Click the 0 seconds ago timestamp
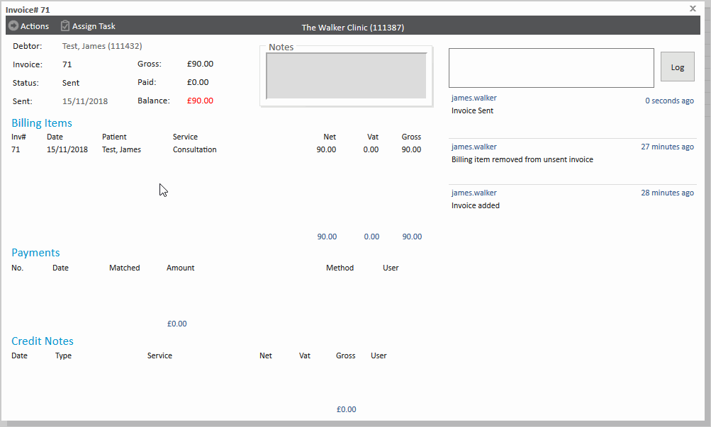The width and height of the screenshot is (711, 427). click(669, 101)
